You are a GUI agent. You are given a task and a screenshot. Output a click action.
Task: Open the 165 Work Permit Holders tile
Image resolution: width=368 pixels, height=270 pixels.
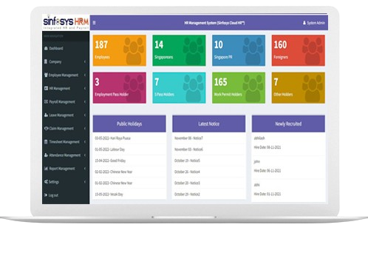tap(239, 88)
